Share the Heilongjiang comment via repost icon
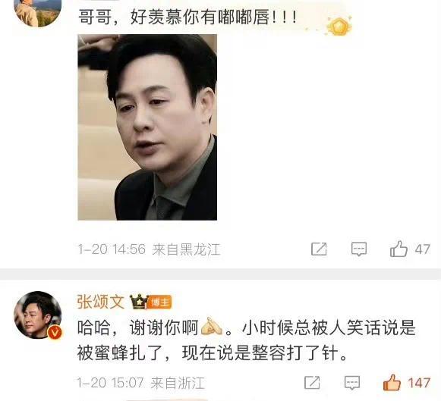Viewport: 441px width, 401px height. [x=319, y=249]
